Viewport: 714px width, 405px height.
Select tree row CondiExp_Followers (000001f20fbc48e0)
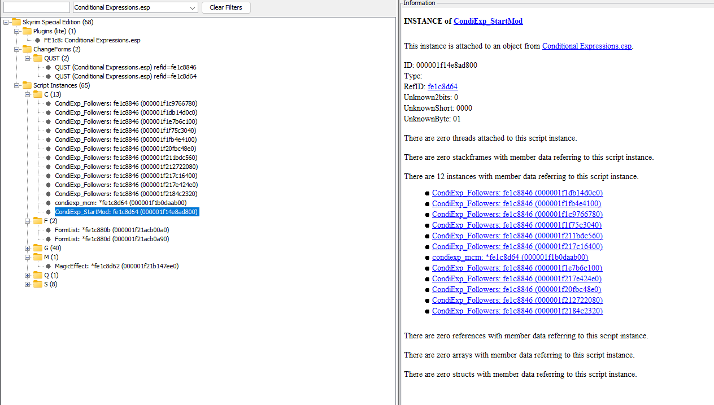125,149
